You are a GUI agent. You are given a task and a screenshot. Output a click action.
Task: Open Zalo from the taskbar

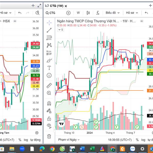pyautogui.click(x=133, y=149)
